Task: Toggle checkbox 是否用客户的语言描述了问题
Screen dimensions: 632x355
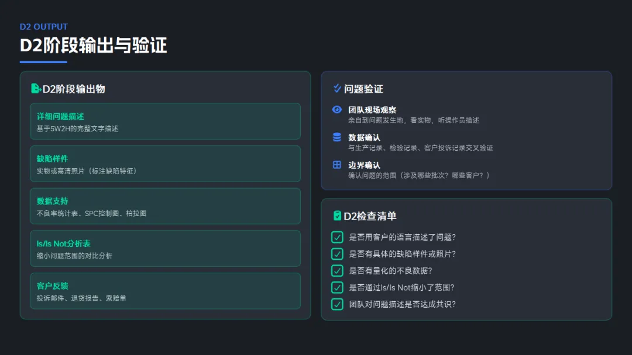Action: [337, 237]
